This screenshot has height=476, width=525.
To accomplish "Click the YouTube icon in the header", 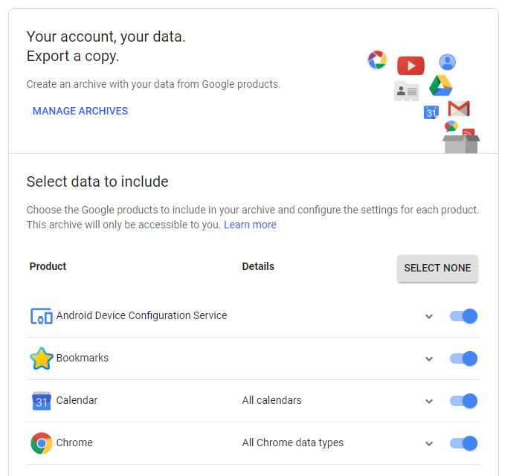I will [x=410, y=65].
